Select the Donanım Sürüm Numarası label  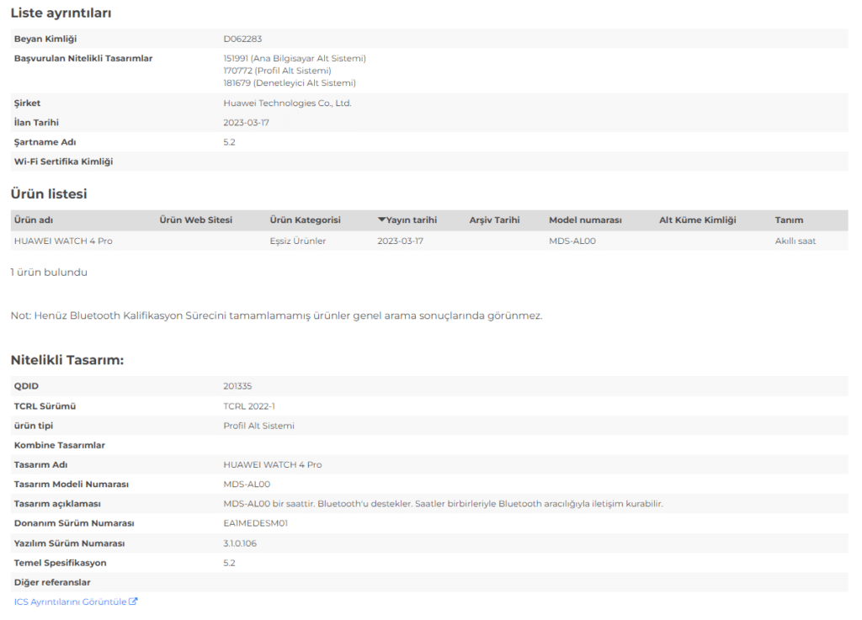pyautogui.click(x=74, y=523)
